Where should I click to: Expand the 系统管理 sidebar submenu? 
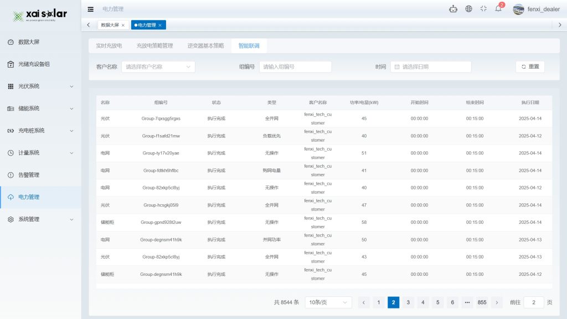click(71, 219)
